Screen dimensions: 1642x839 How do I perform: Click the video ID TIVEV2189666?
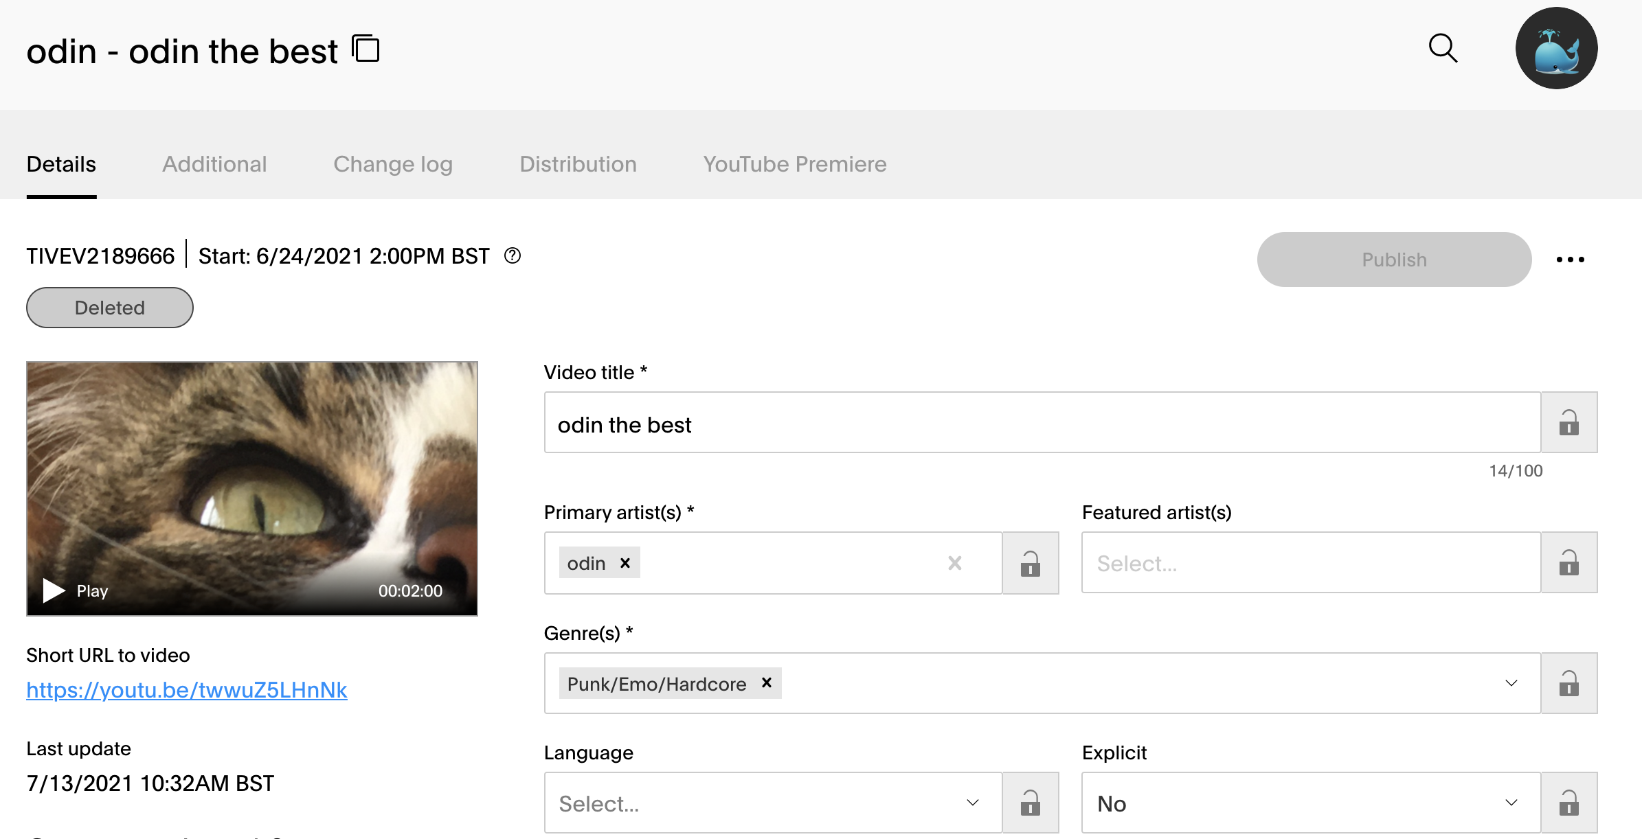[100, 256]
